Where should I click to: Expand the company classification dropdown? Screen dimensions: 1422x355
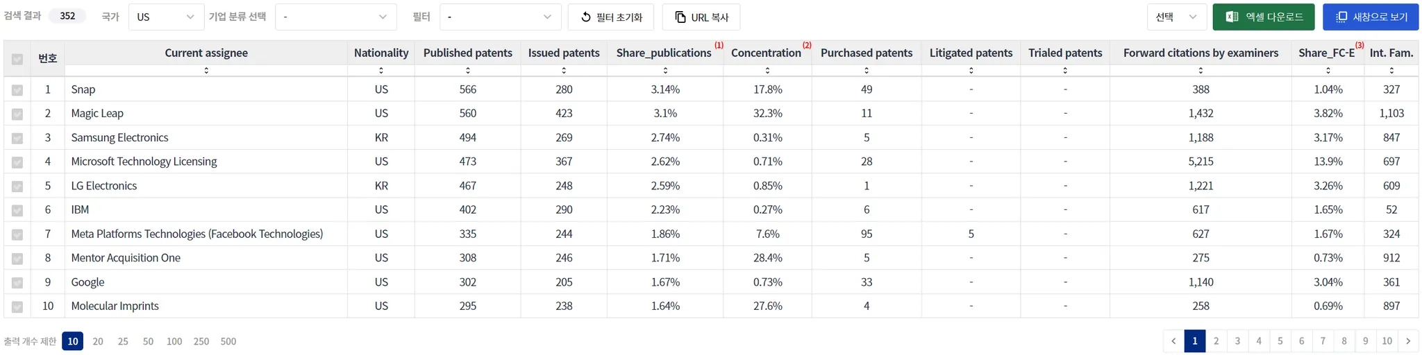tap(335, 17)
